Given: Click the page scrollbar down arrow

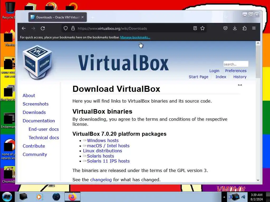Looking at the screenshot, I should coord(258,180).
